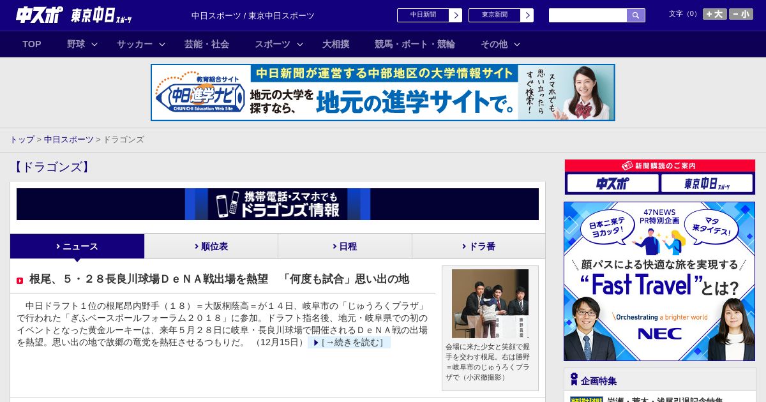Click the Chunichi Sports logo
The width and height of the screenshot is (766, 402).
point(40,15)
